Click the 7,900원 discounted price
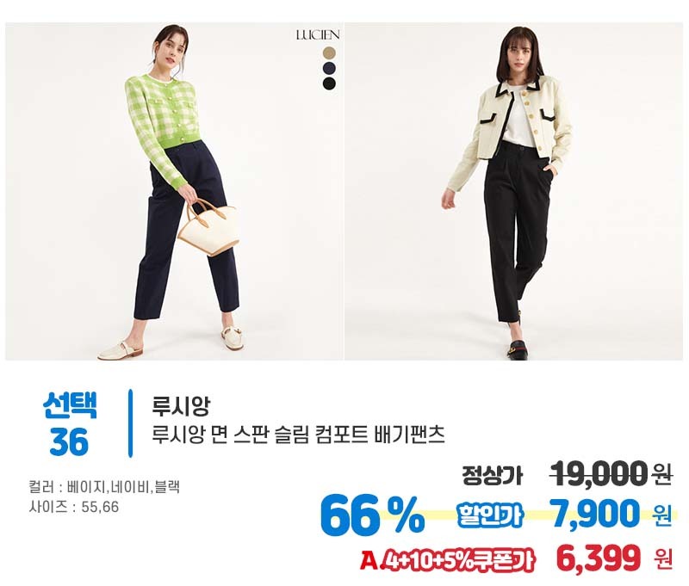The width and height of the screenshot is (689, 586). pos(612,514)
